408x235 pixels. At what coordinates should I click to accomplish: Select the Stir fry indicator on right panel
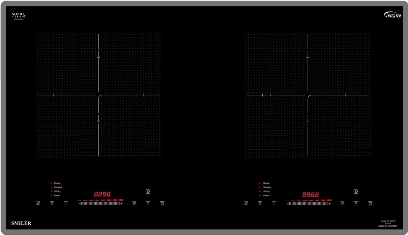point(265,191)
